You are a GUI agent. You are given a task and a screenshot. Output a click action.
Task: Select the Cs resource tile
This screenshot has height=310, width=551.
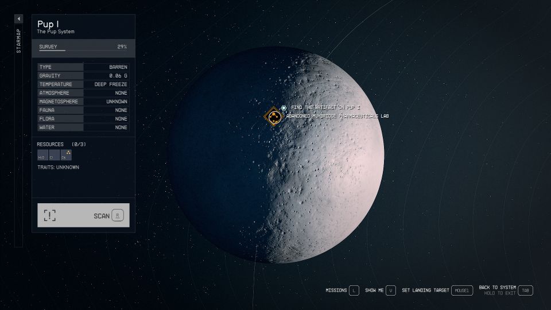66,155
